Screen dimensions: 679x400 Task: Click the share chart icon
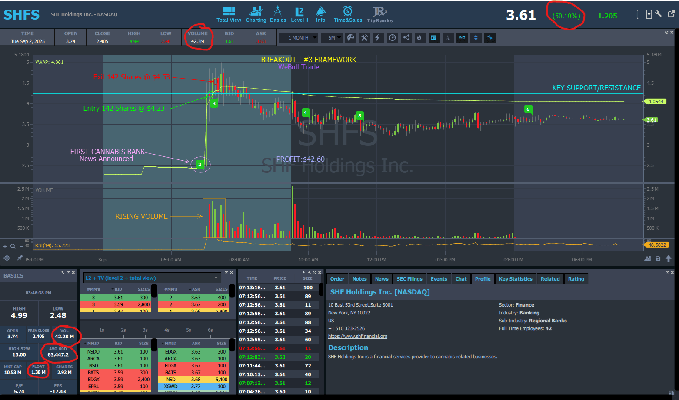[406, 38]
